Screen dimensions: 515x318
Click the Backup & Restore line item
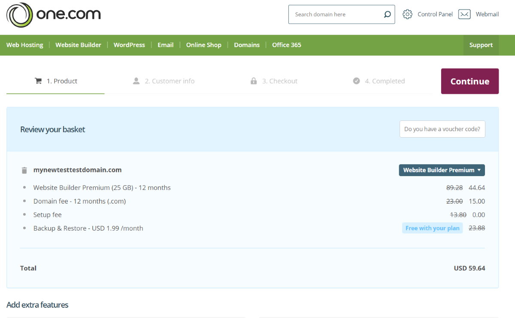(x=88, y=228)
